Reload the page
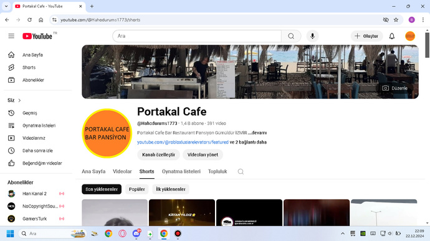The height and width of the screenshot is (241, 430). pyautogui.click(x=30, y=20)
